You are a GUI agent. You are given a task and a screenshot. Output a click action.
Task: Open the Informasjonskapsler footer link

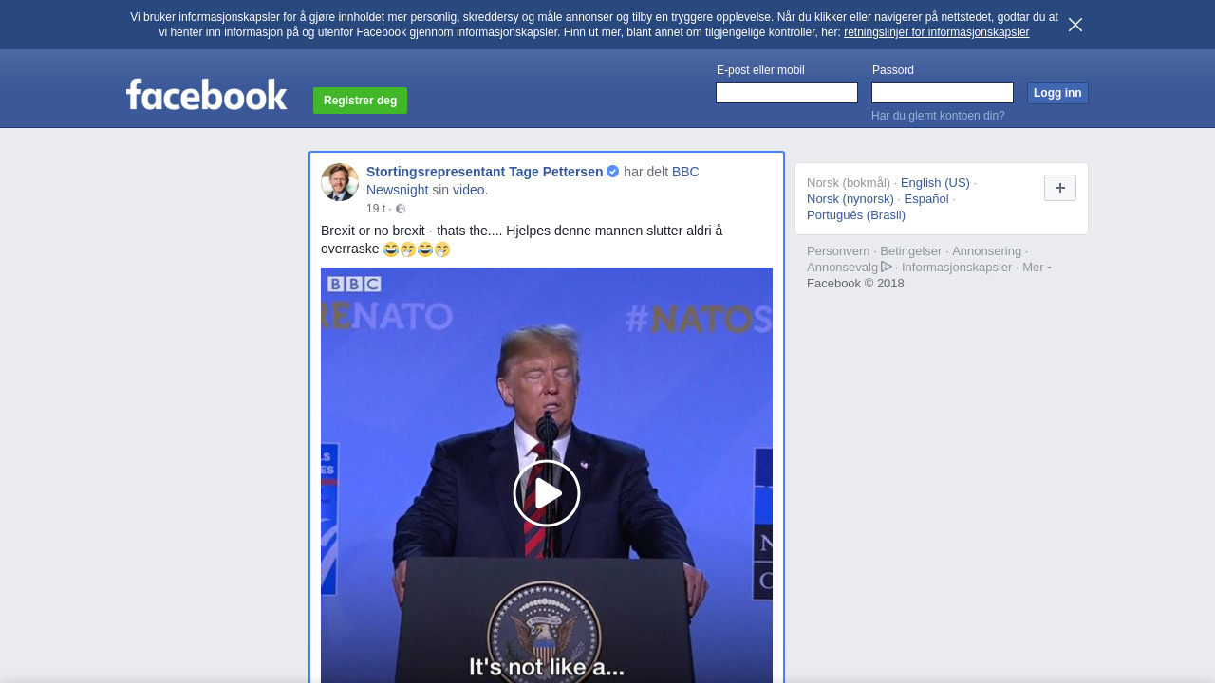click(x=957, y=268)
